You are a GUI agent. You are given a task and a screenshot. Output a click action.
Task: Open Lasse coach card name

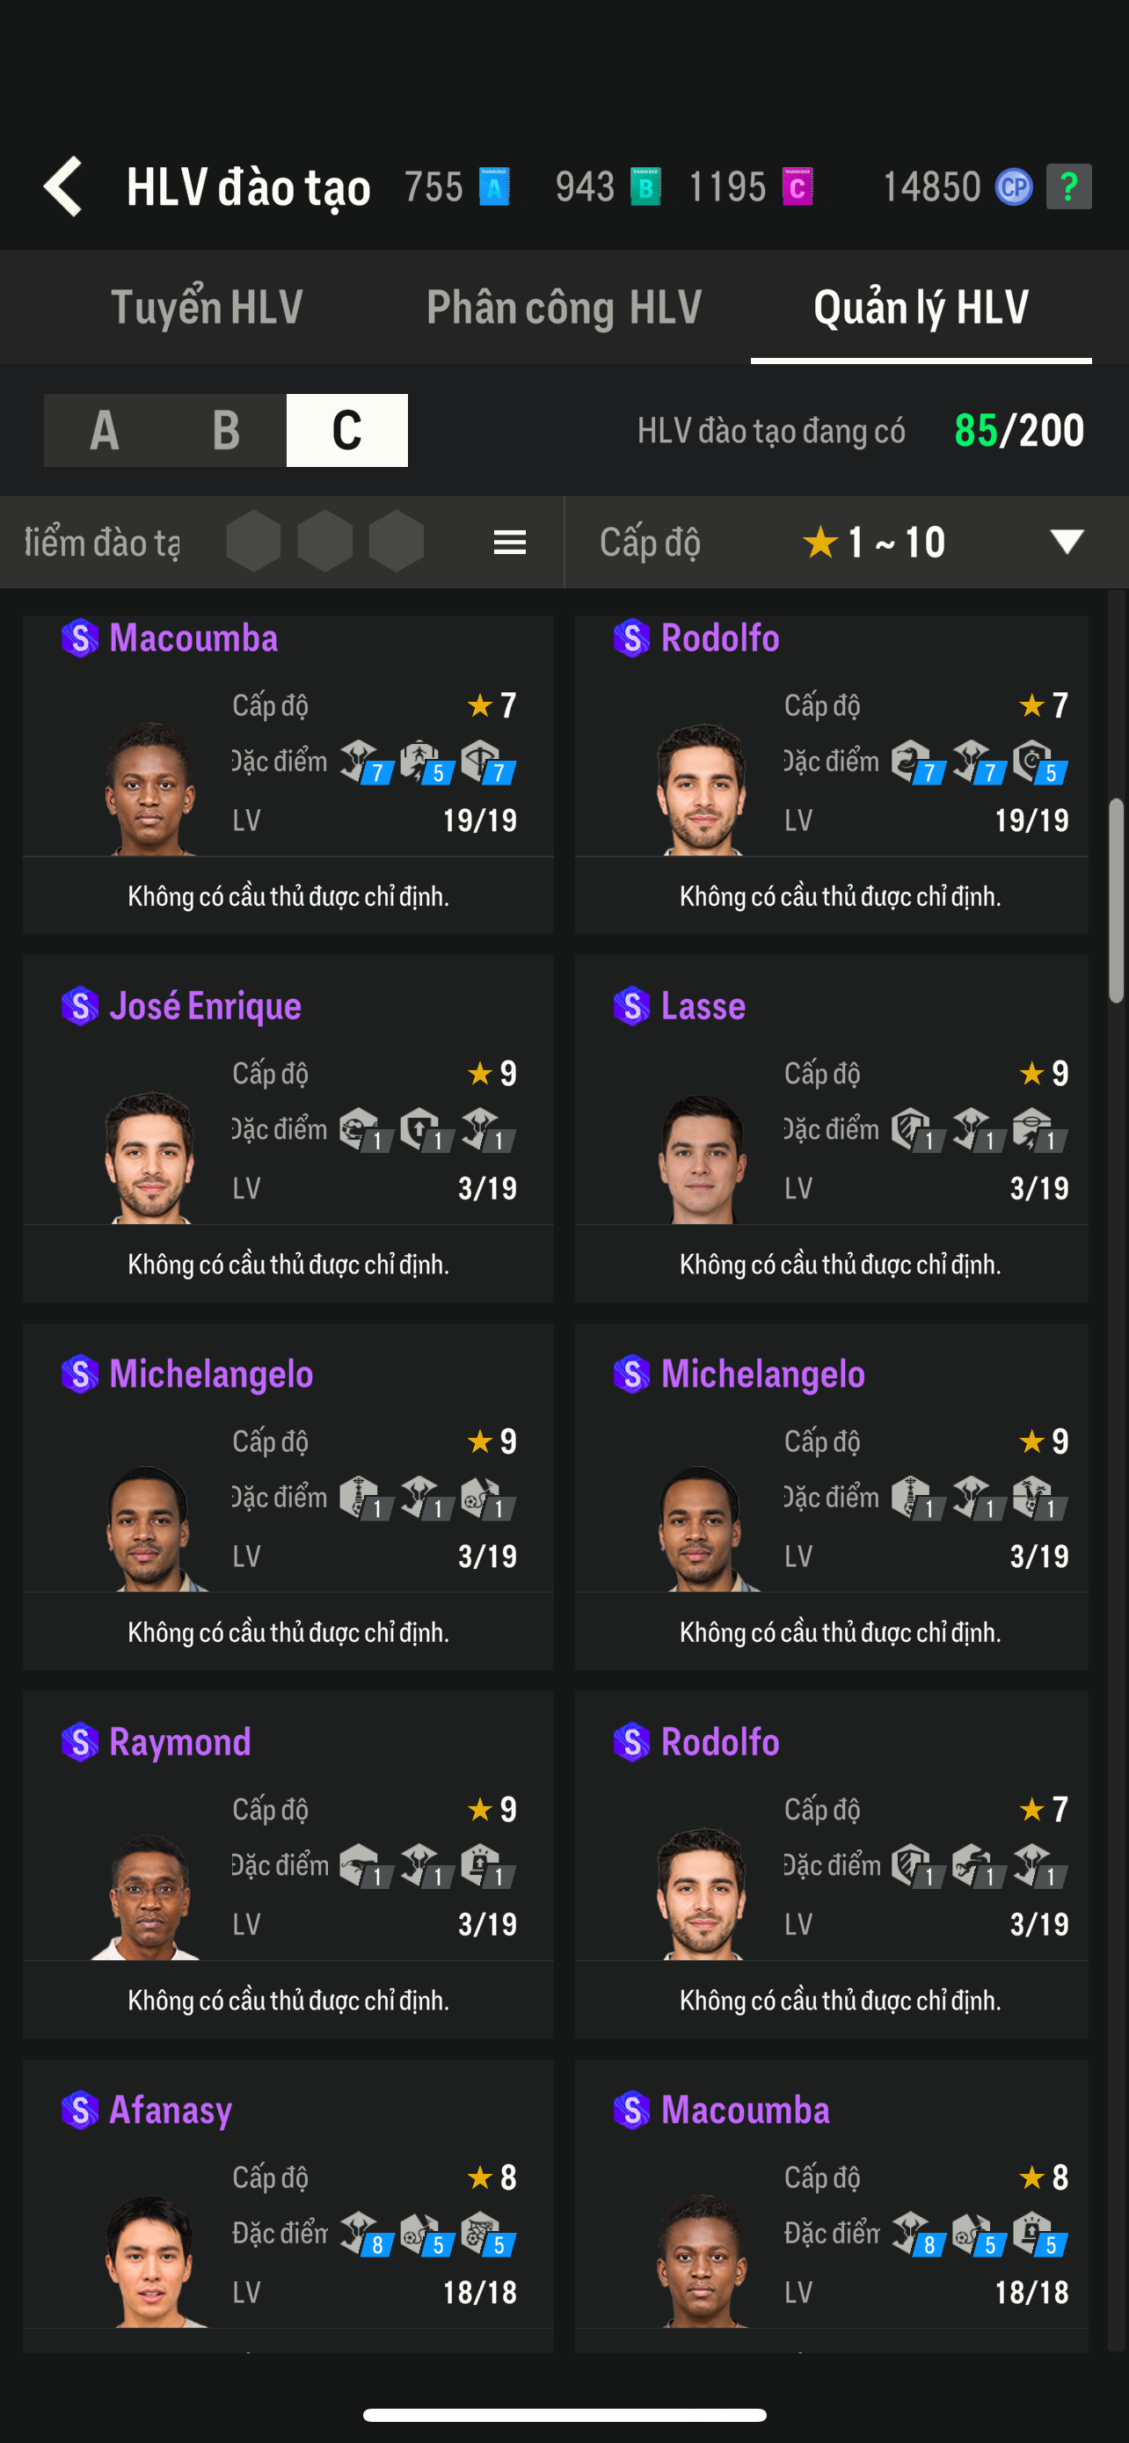pyautogui.click(x=703, y=1006)
